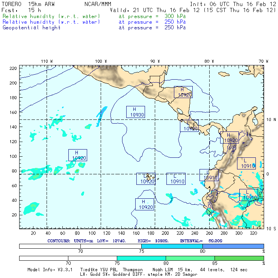This screenshot has height=278, width=278.
Task: Select the teal 75–80% swatch in the lower color bar
Action: 141,258
